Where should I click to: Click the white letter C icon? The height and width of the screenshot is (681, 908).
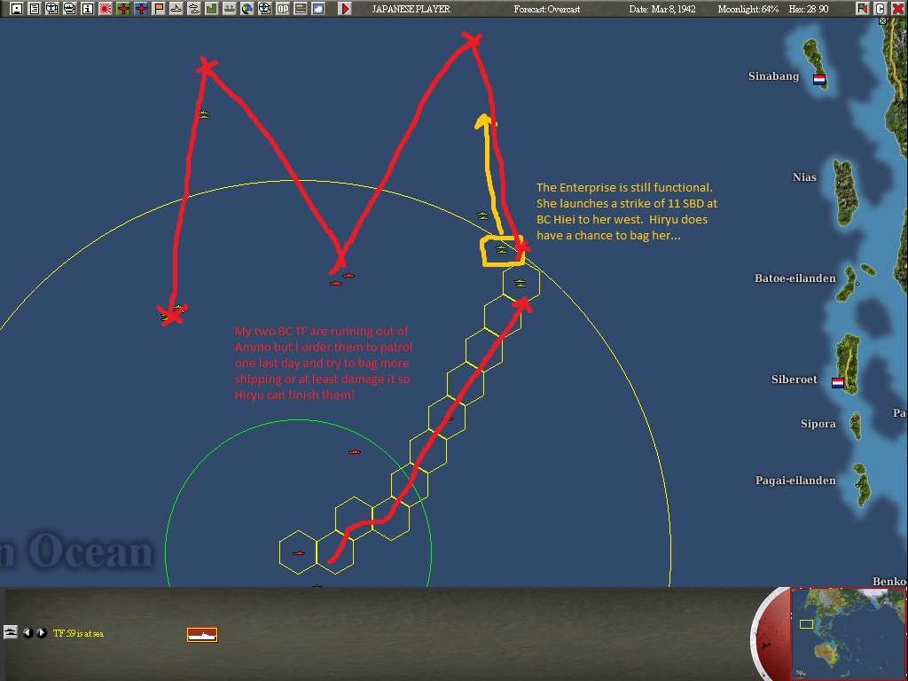(x=880, y=9)
